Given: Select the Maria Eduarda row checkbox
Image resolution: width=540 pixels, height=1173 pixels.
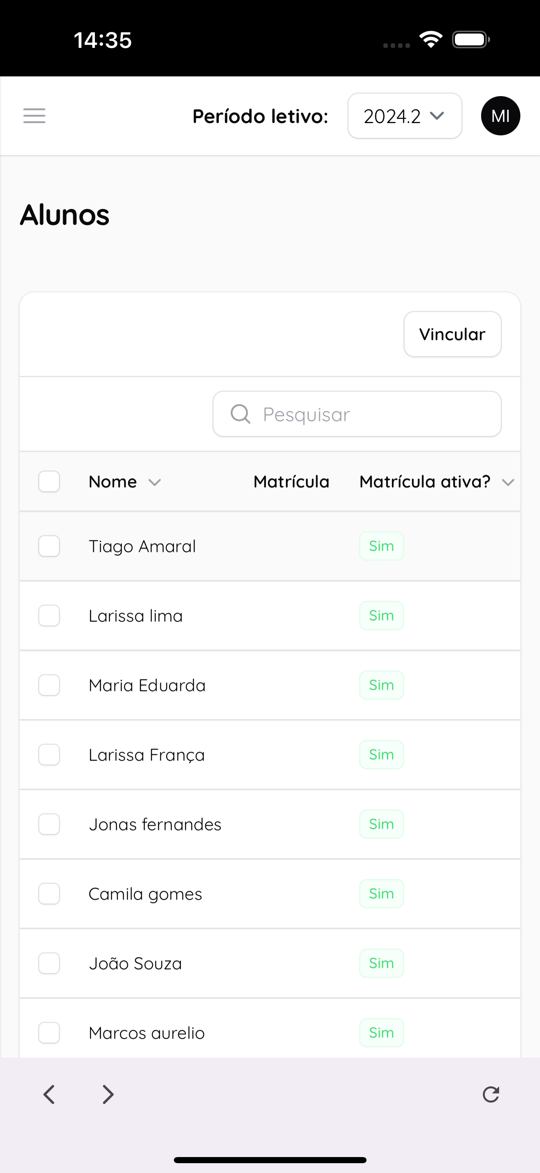Looking at the screenshot, I should 49,685.
